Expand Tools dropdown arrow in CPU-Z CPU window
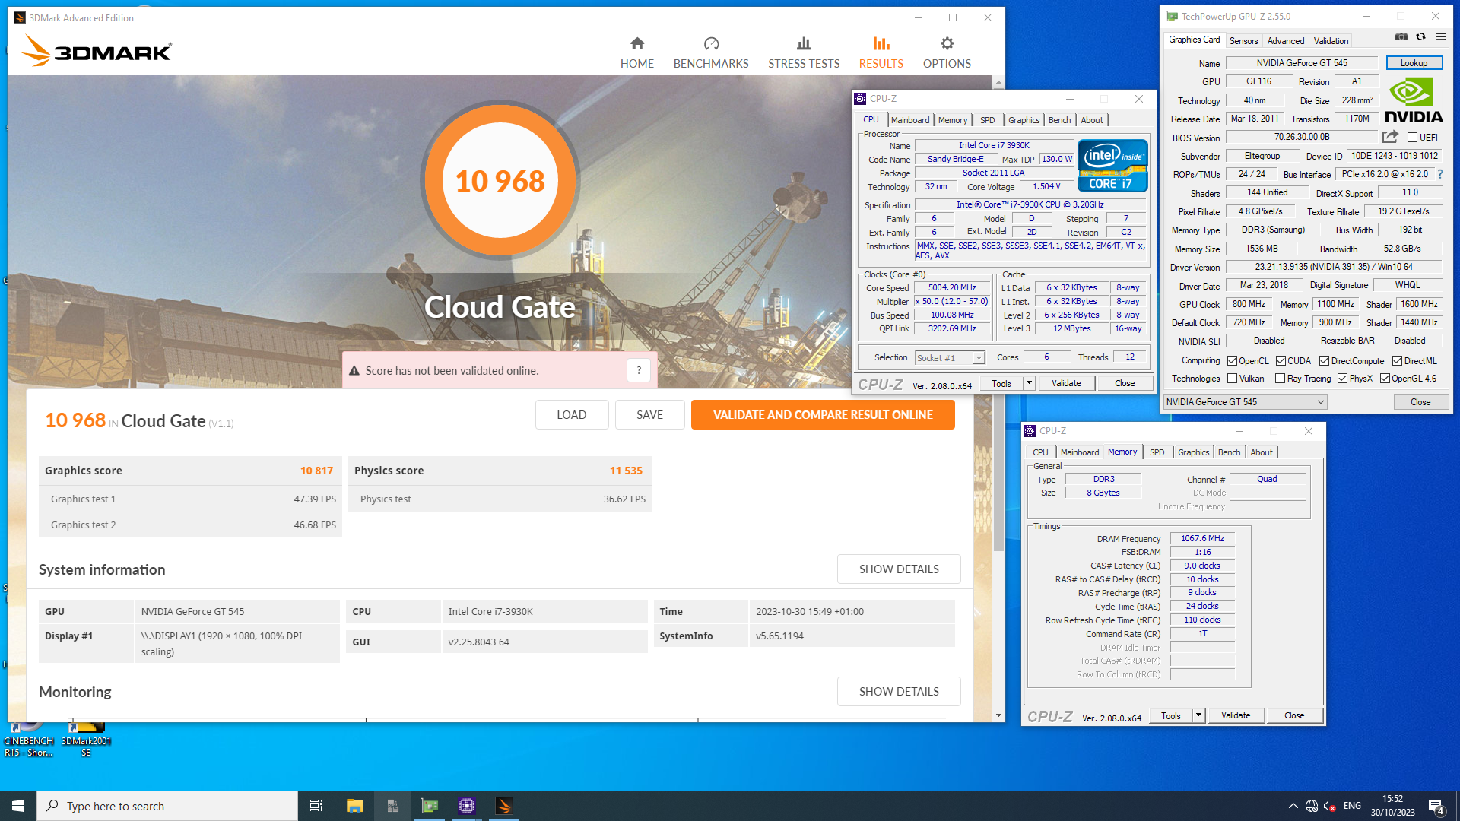Screen dimensions: 1460x821 [1029, 383]
